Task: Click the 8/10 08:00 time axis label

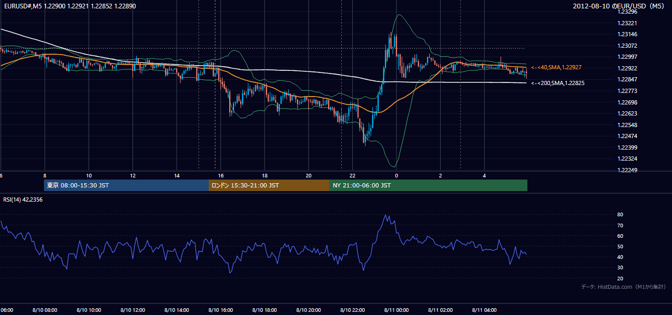Action: tap(45, 310)
